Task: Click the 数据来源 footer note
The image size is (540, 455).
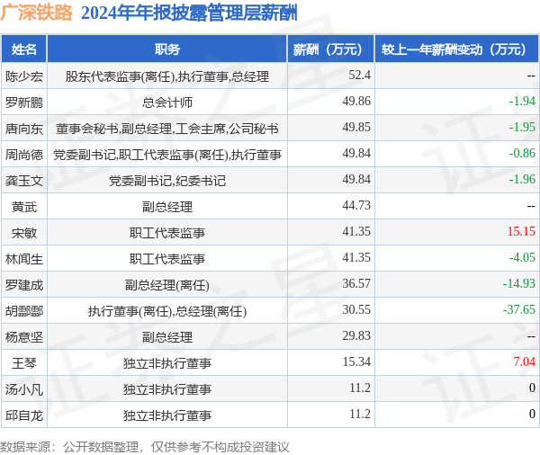Action: (145, 447)
